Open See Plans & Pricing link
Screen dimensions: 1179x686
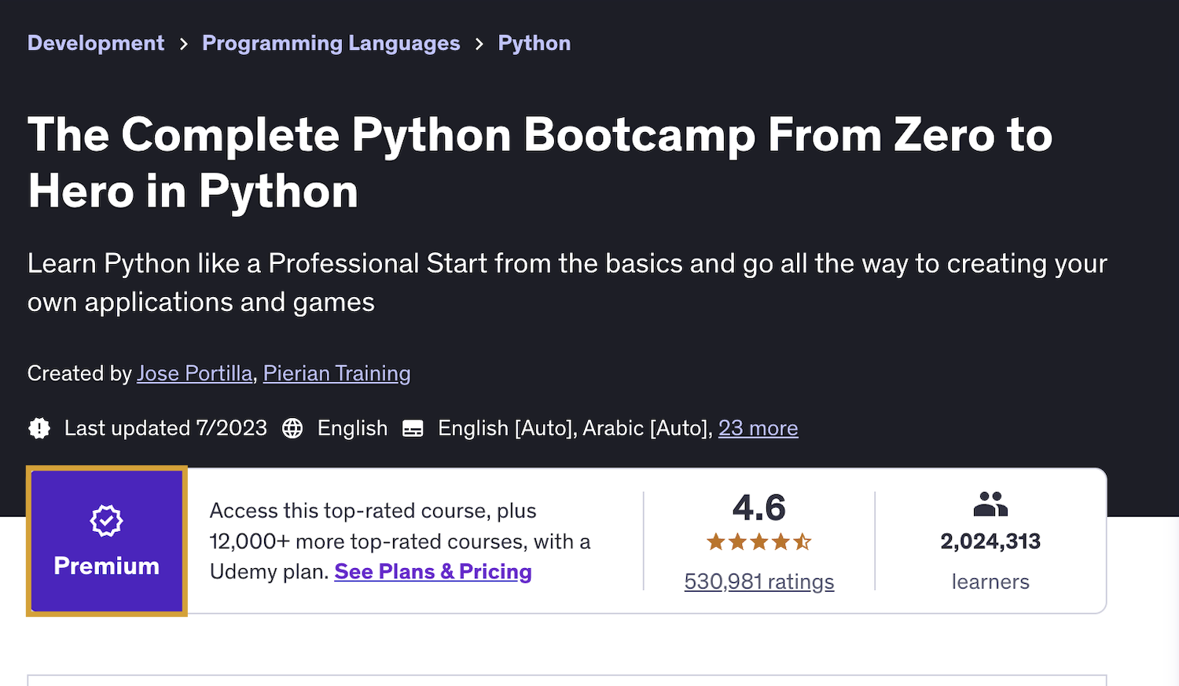pos(433,571)
